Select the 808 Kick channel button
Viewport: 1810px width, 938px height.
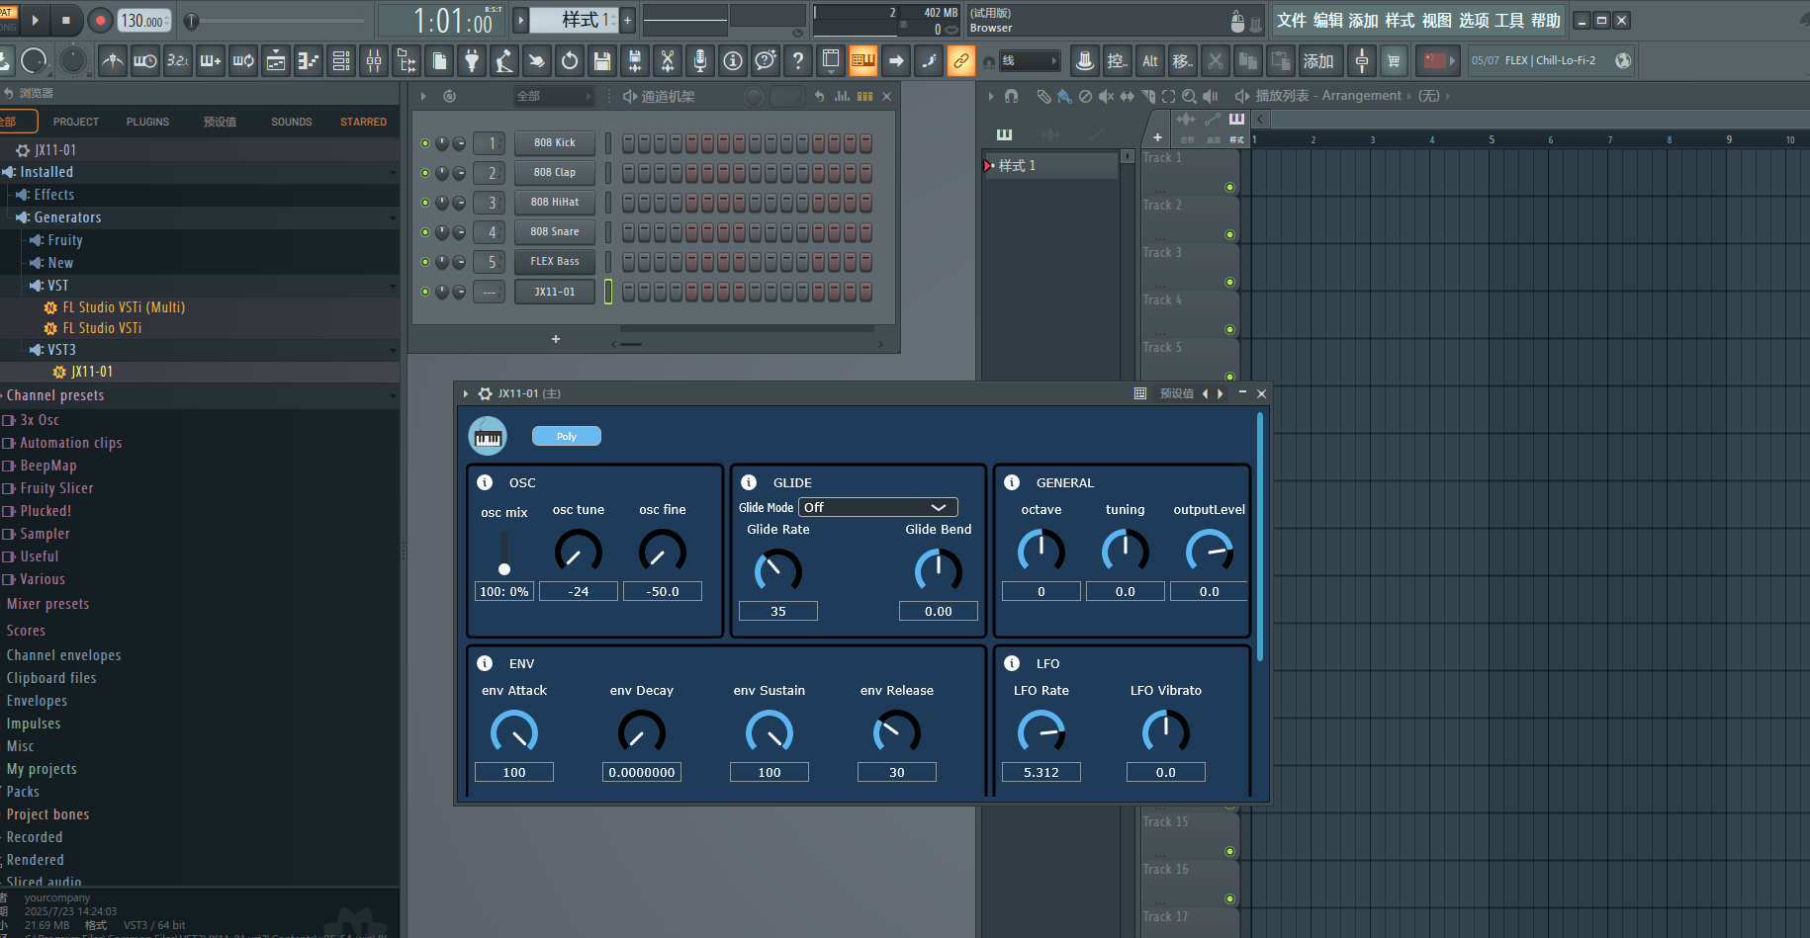click(555, 143)
